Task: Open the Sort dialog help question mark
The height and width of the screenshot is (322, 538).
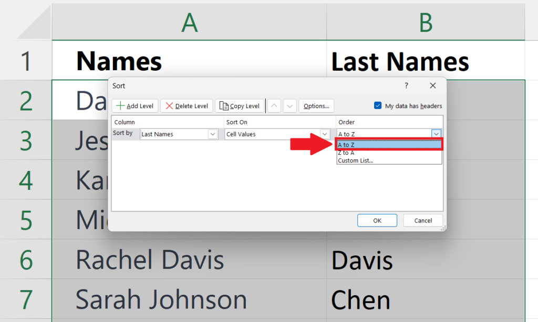Action: click(406, 85)
